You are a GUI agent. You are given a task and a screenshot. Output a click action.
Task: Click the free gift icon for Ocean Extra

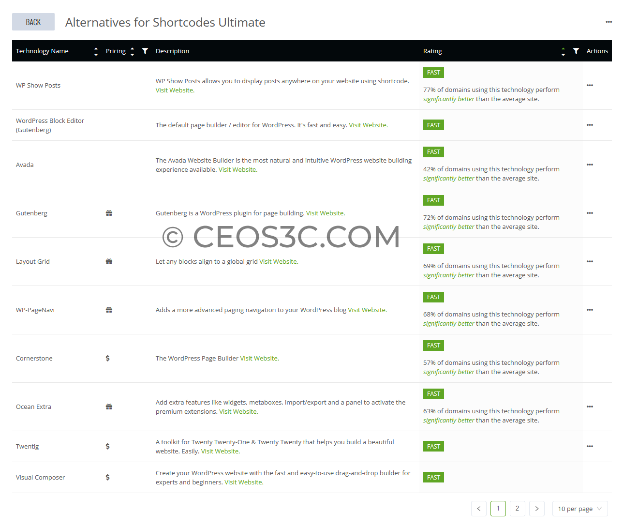[109, 407]
